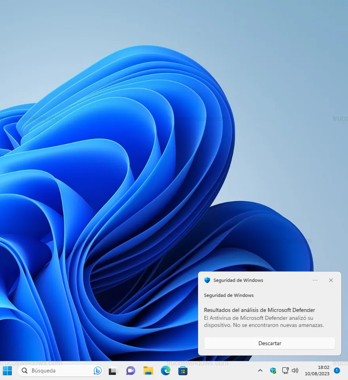The height and width of the screenshot is (380, 348).
Task: Open Windows Security tray shield icon
Action: point(273,371)
